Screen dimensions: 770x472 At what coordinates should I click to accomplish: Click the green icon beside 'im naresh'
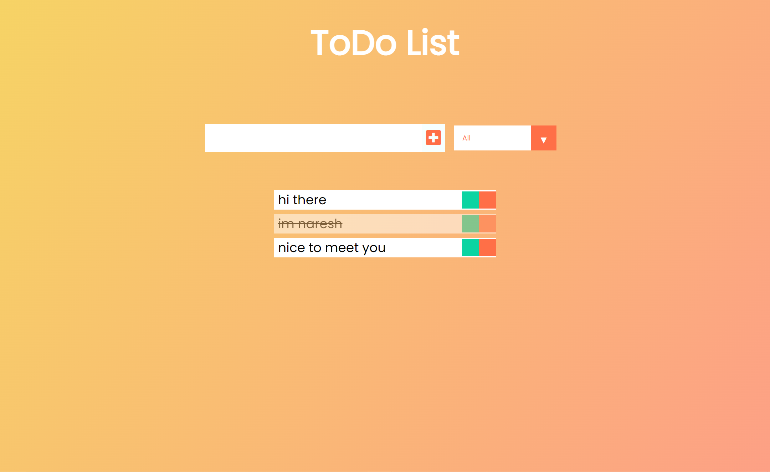(x=471, y=224)
